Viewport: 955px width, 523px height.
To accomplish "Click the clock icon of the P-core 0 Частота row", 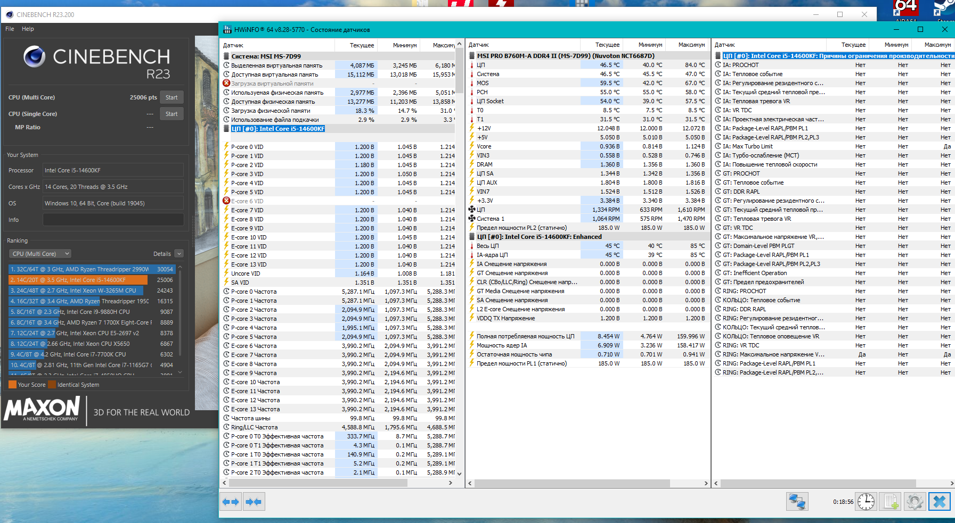I will tap(226, 292).
